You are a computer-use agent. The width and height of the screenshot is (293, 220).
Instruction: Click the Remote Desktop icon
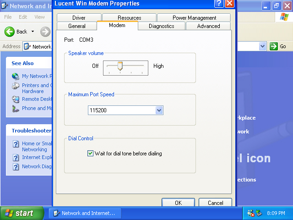point(16,99)
